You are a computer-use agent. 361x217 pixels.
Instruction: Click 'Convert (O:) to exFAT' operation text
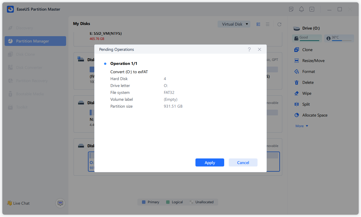coord(129,72)
